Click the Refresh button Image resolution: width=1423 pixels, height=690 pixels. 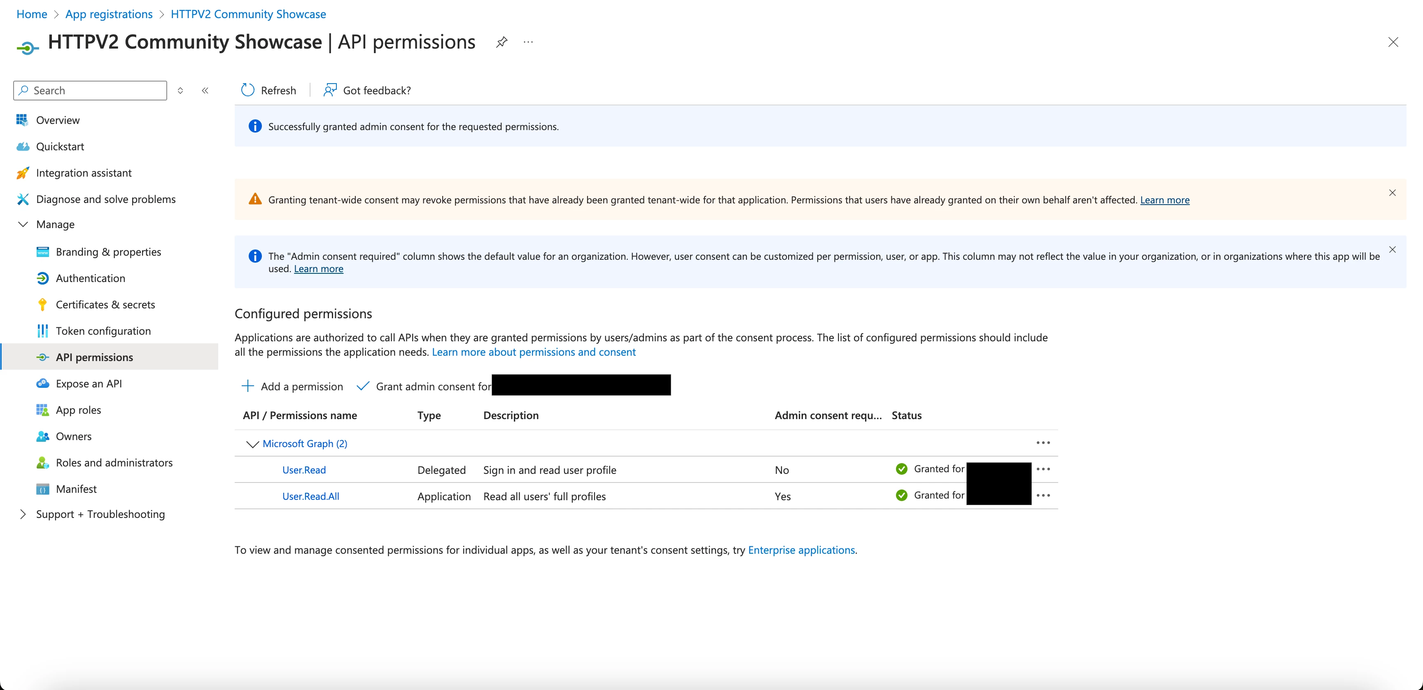point(268,90)
